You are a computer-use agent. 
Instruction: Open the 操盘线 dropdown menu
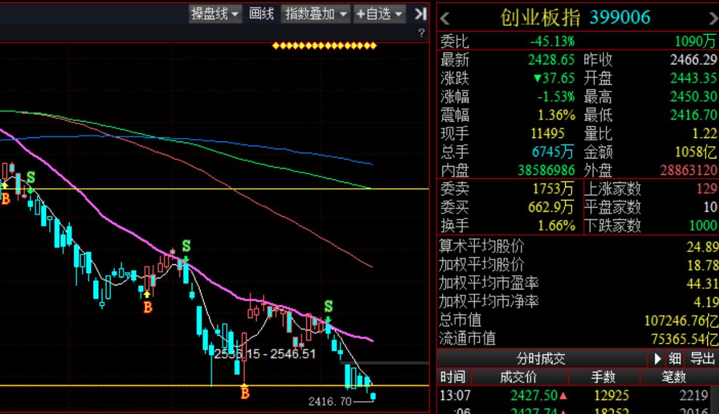215,14
